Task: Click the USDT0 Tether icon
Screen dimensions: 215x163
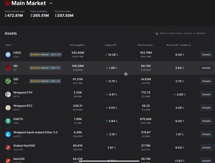Action: 8,121
